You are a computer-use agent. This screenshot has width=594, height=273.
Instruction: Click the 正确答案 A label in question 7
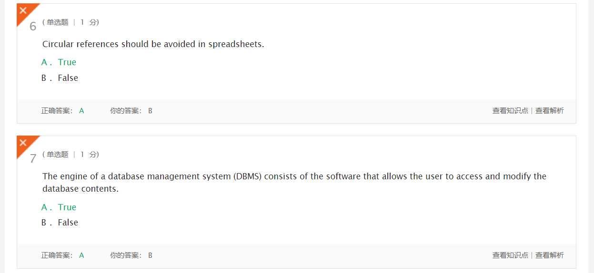(x=62, y=255)
